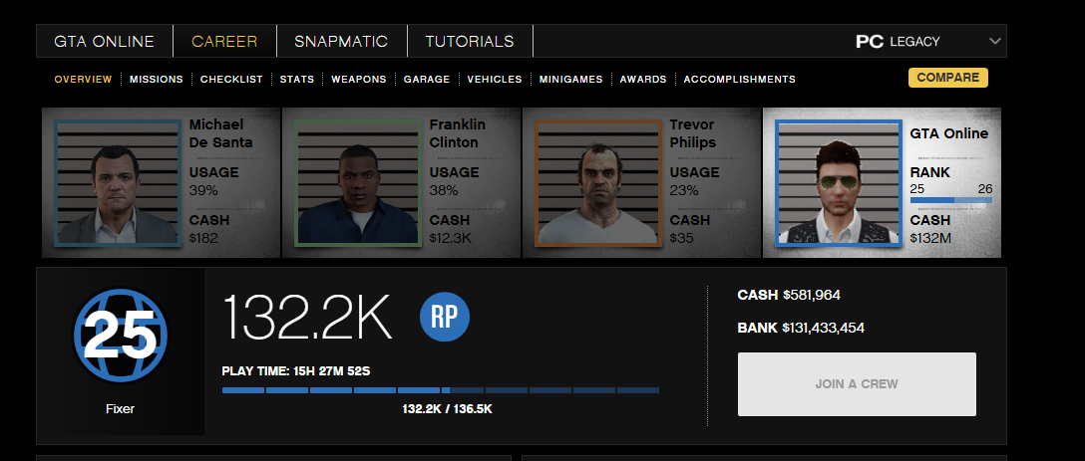The image size is (1085, 461).
Task: Click the Franklin Clinton name text
Action: [x=458, y=134]
